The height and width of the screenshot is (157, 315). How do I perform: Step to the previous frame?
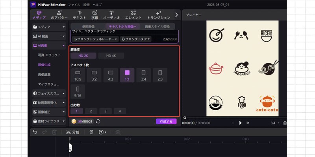pyautogui.click(x=233, y=123)
